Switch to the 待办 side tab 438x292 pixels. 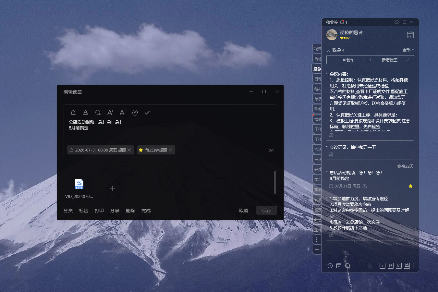317,89
